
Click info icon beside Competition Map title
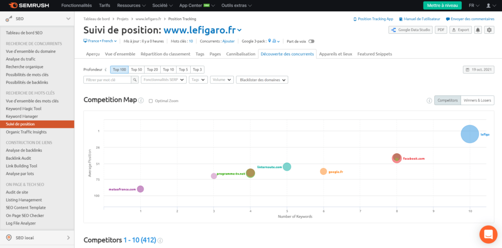point(141,100)
